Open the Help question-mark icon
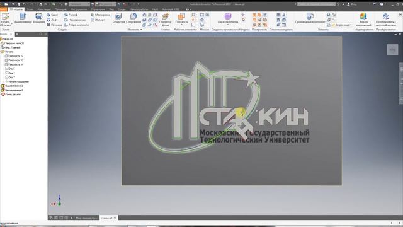Screen dimensions: 403x227 [382, 4]
